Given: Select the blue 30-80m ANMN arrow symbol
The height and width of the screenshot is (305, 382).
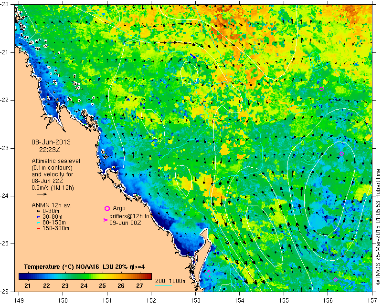Looking at the screenshot, I should tap(38, 217).
